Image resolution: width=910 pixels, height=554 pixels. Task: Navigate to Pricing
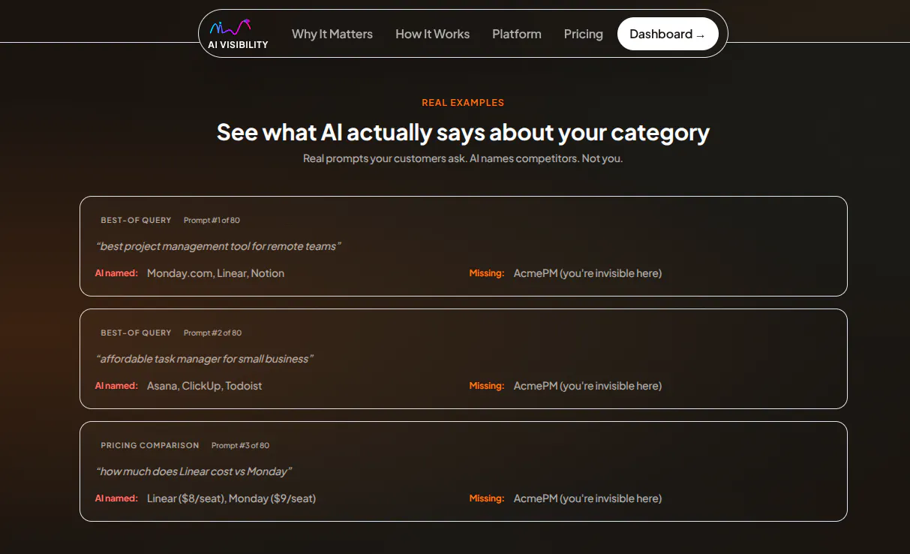584,34
